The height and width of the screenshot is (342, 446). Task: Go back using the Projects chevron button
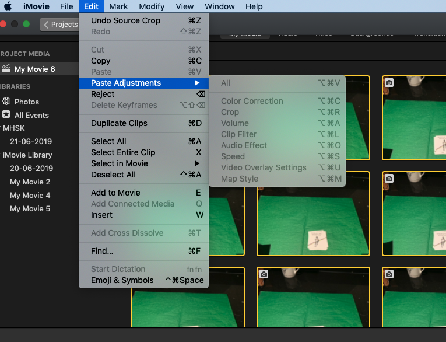point(59,25)
